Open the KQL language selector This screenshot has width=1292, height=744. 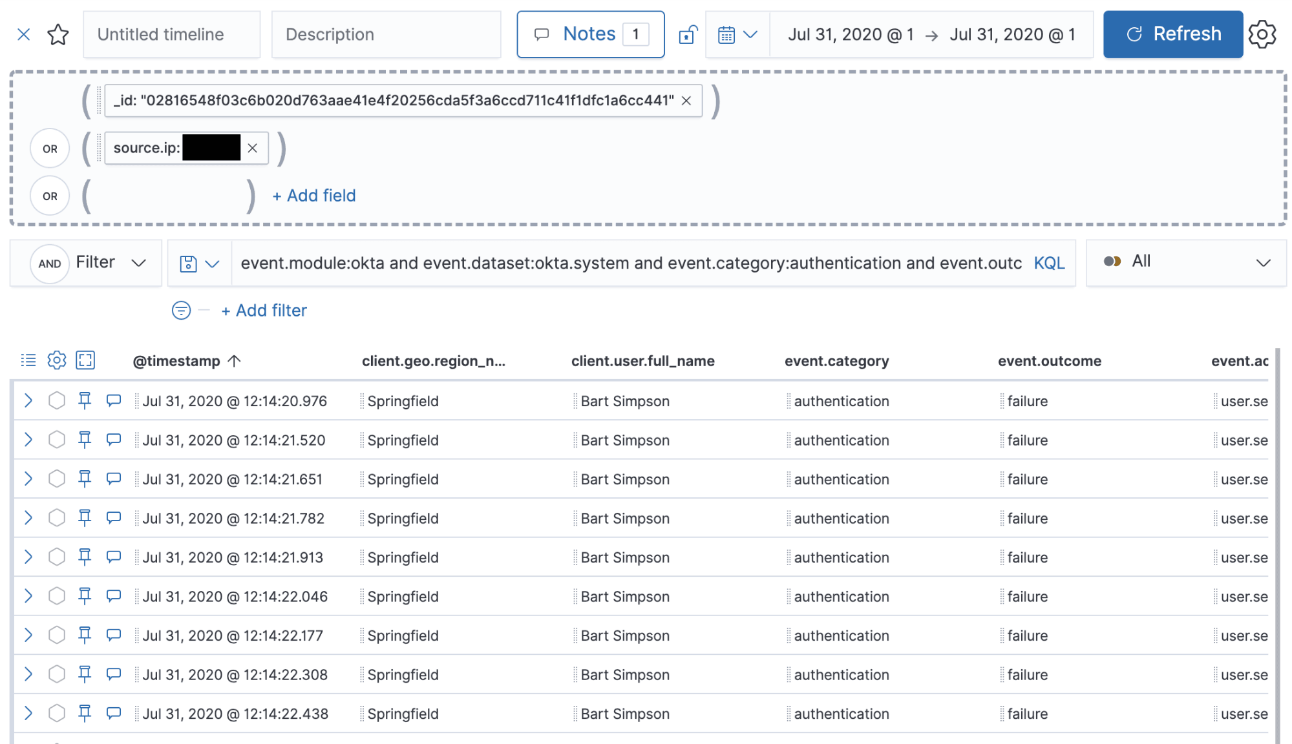pyautogui.click(x=1049, y=263)
